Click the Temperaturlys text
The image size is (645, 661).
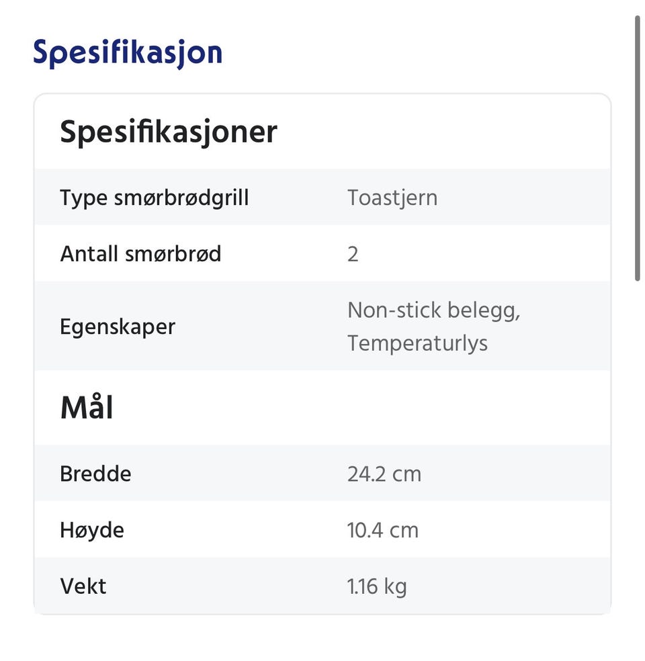coord(417,343)
